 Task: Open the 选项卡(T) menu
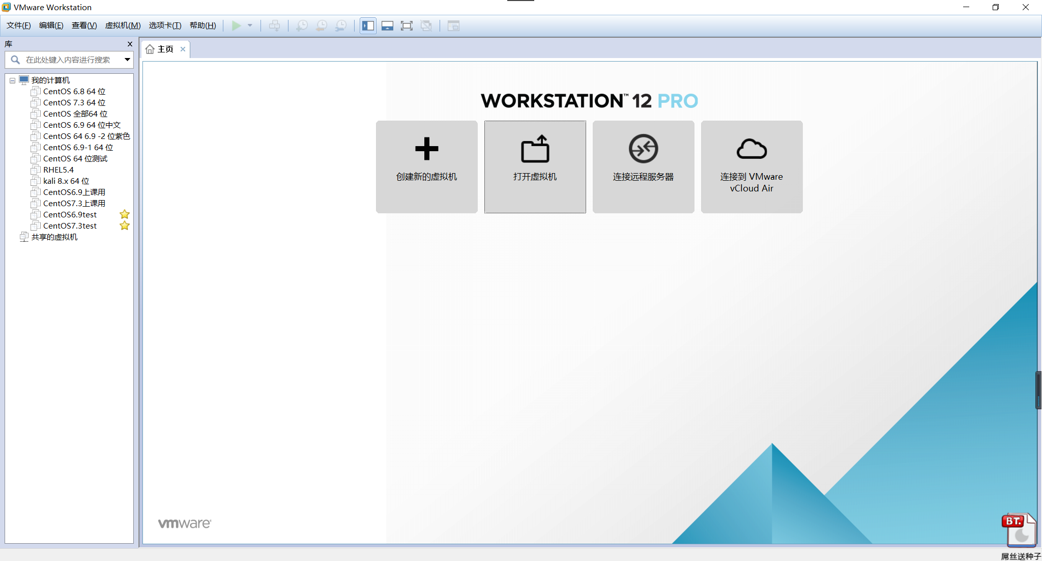pyautogui.click(x=165, y=25)
